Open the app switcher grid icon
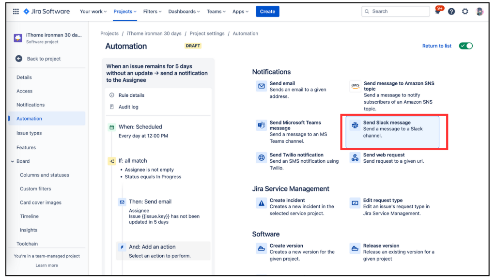This screenshot has height=279, width=496. pyautogui.click(x=16, y=12)
